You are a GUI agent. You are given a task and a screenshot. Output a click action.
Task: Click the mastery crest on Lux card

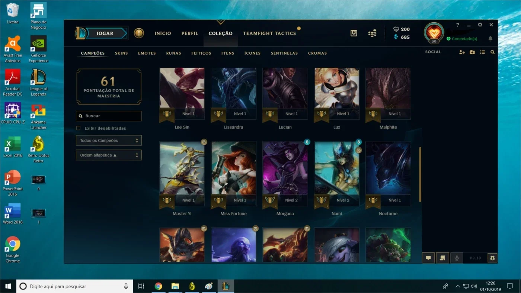(321, 114)
